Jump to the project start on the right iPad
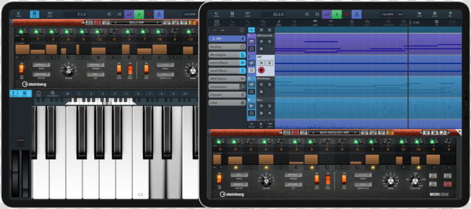 point(307,14)
